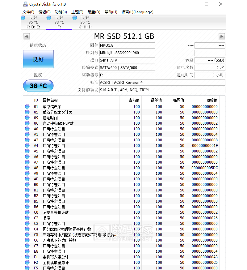Click the status orb of attribute F1
This screenshot has height=270, width=247.
coord(27,257)
